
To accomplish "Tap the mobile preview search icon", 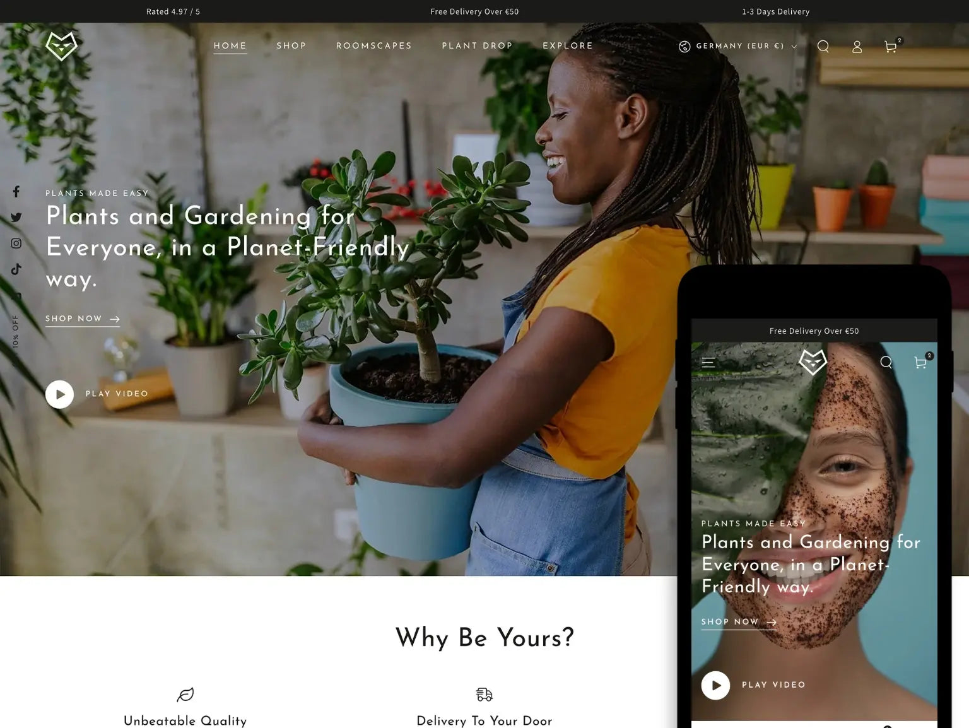I will click(x=886, y=362).
